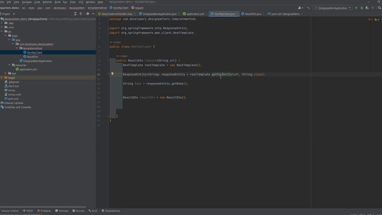Select MyHttpClient in project tree
Image resolution: width=382 pixels, height=215 pixels.
pyautogui.click(x=35, y=53)
